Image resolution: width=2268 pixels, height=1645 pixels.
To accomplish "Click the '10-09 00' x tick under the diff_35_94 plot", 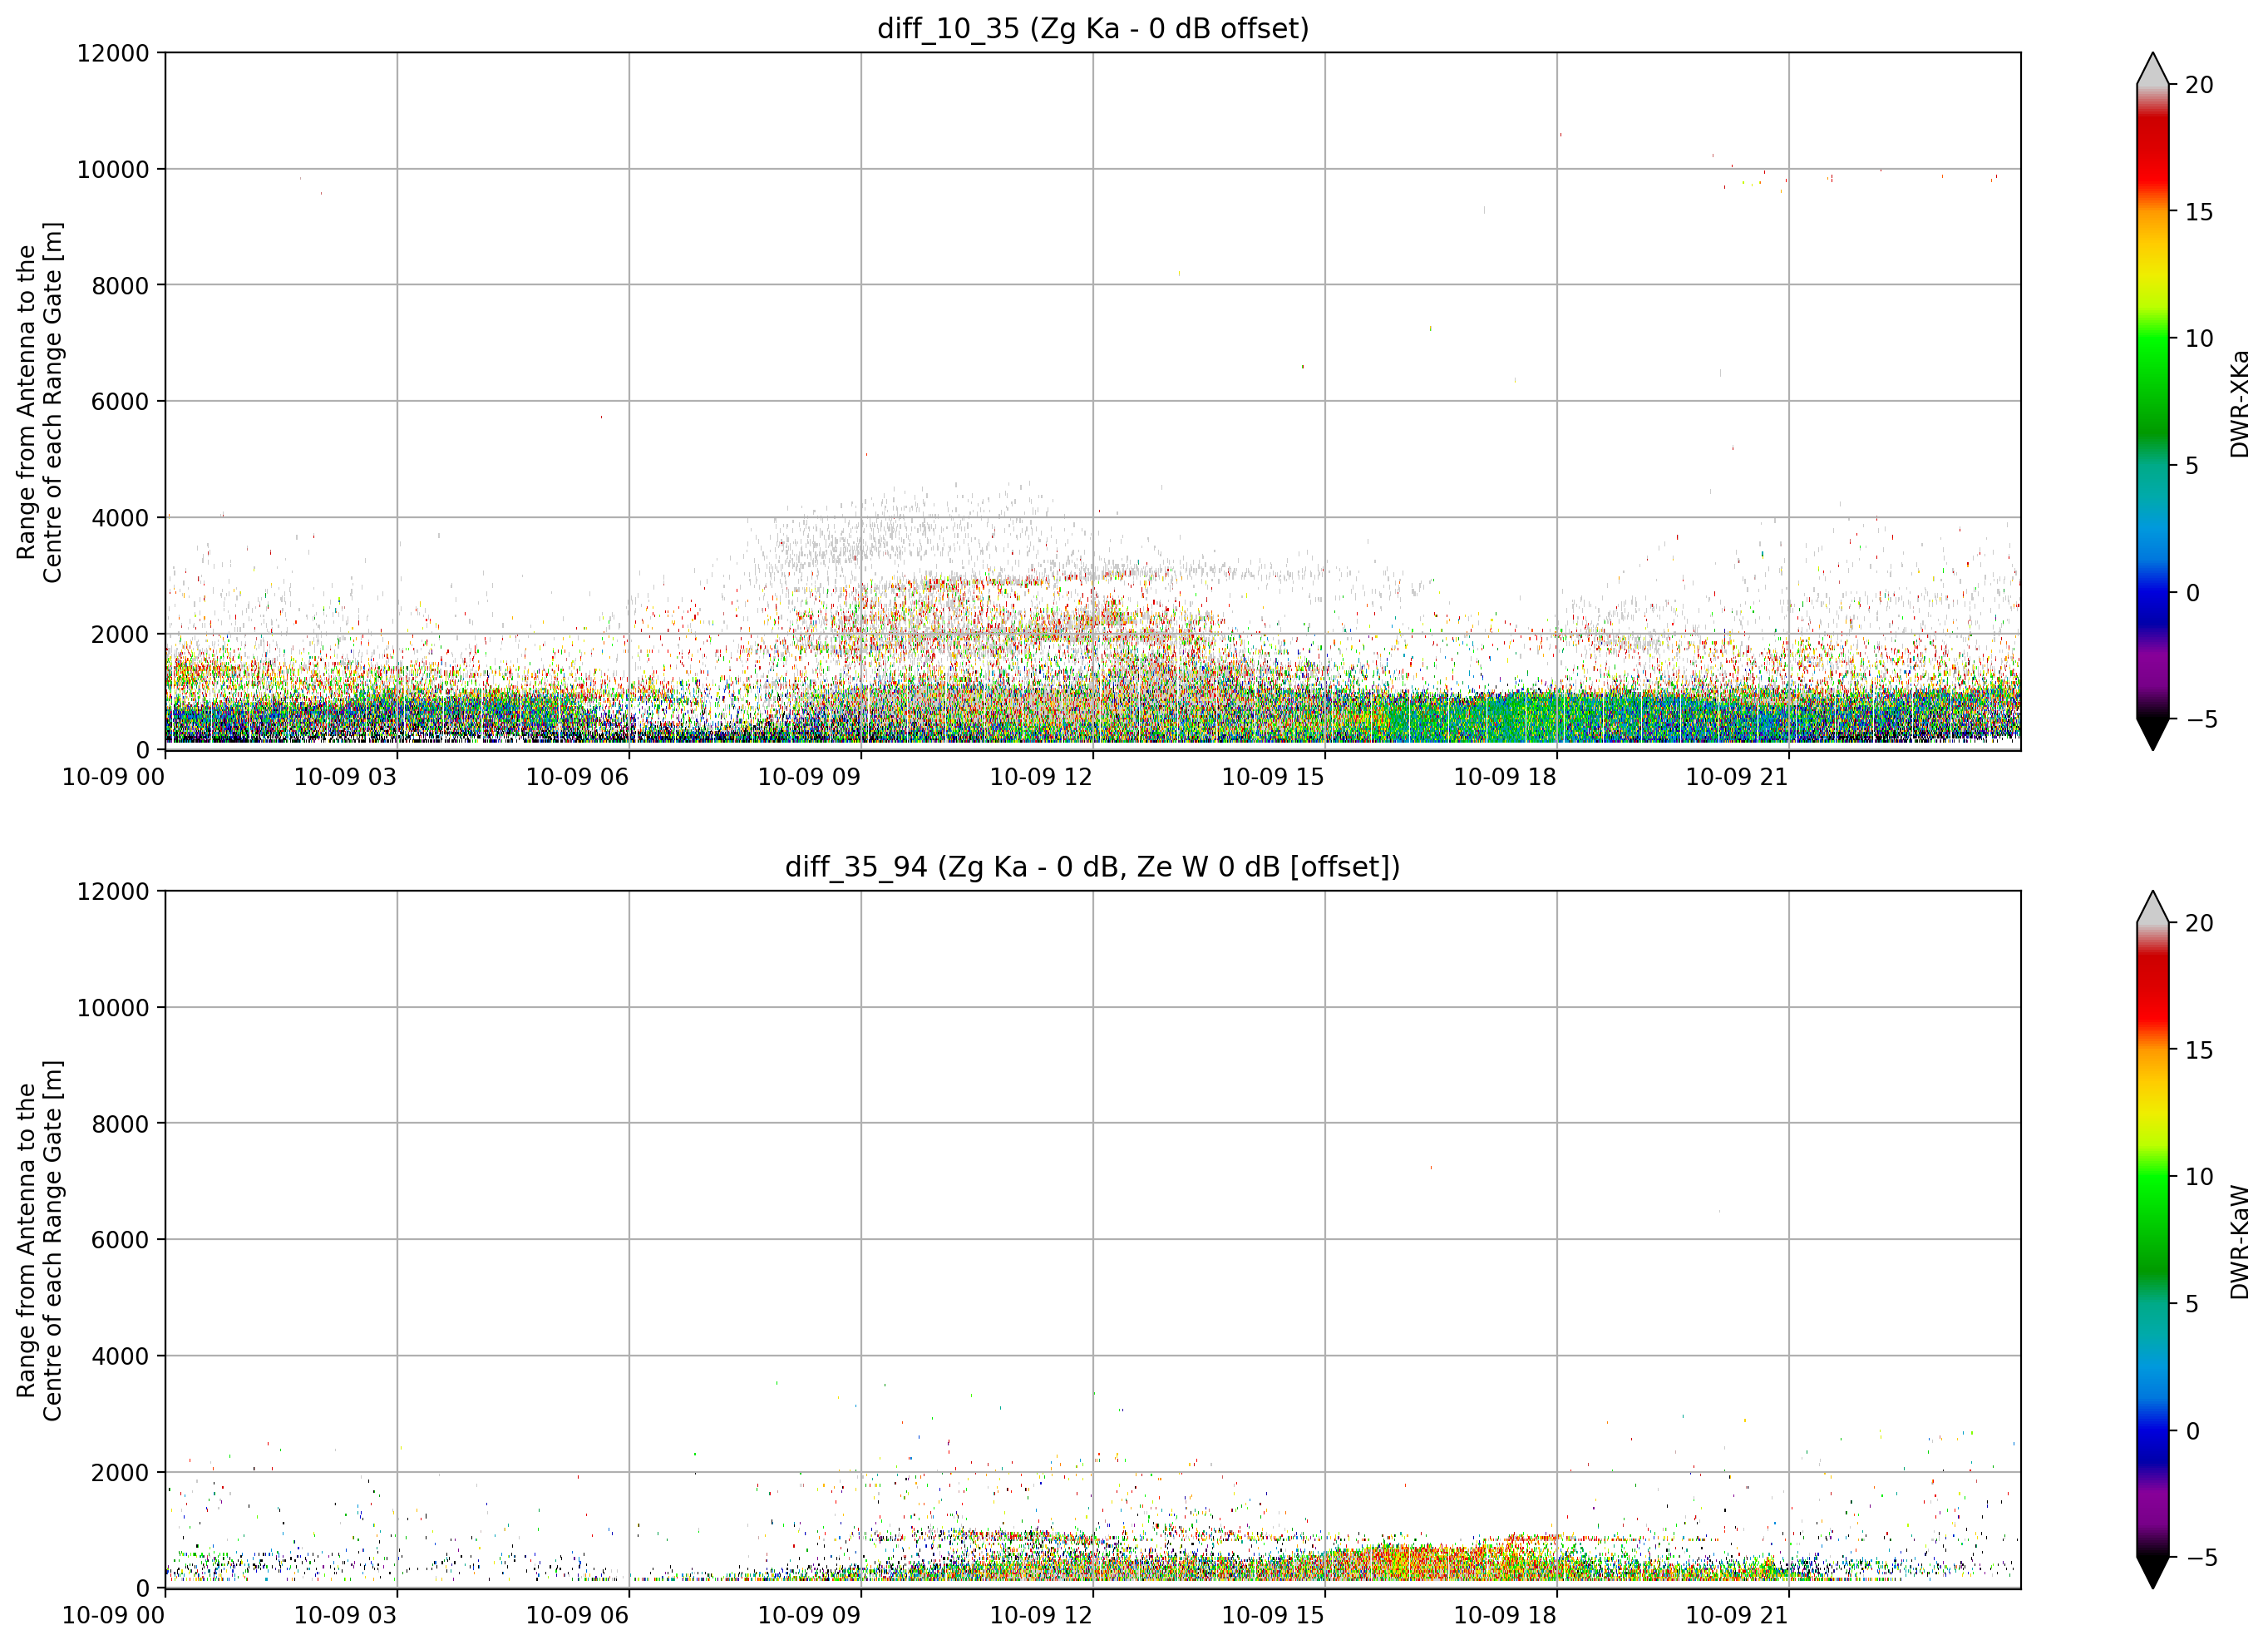I will click(113, 1616).
